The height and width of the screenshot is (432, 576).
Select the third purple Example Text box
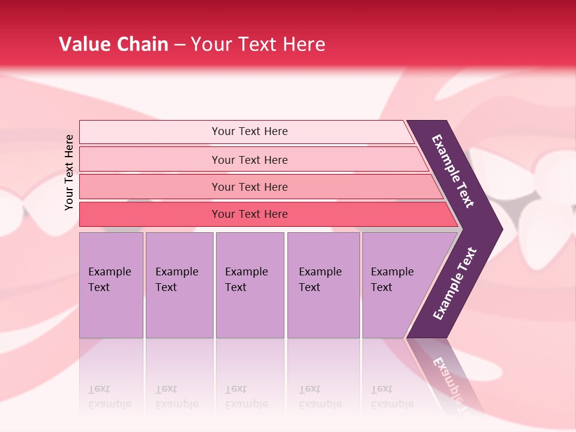[249, 285]
